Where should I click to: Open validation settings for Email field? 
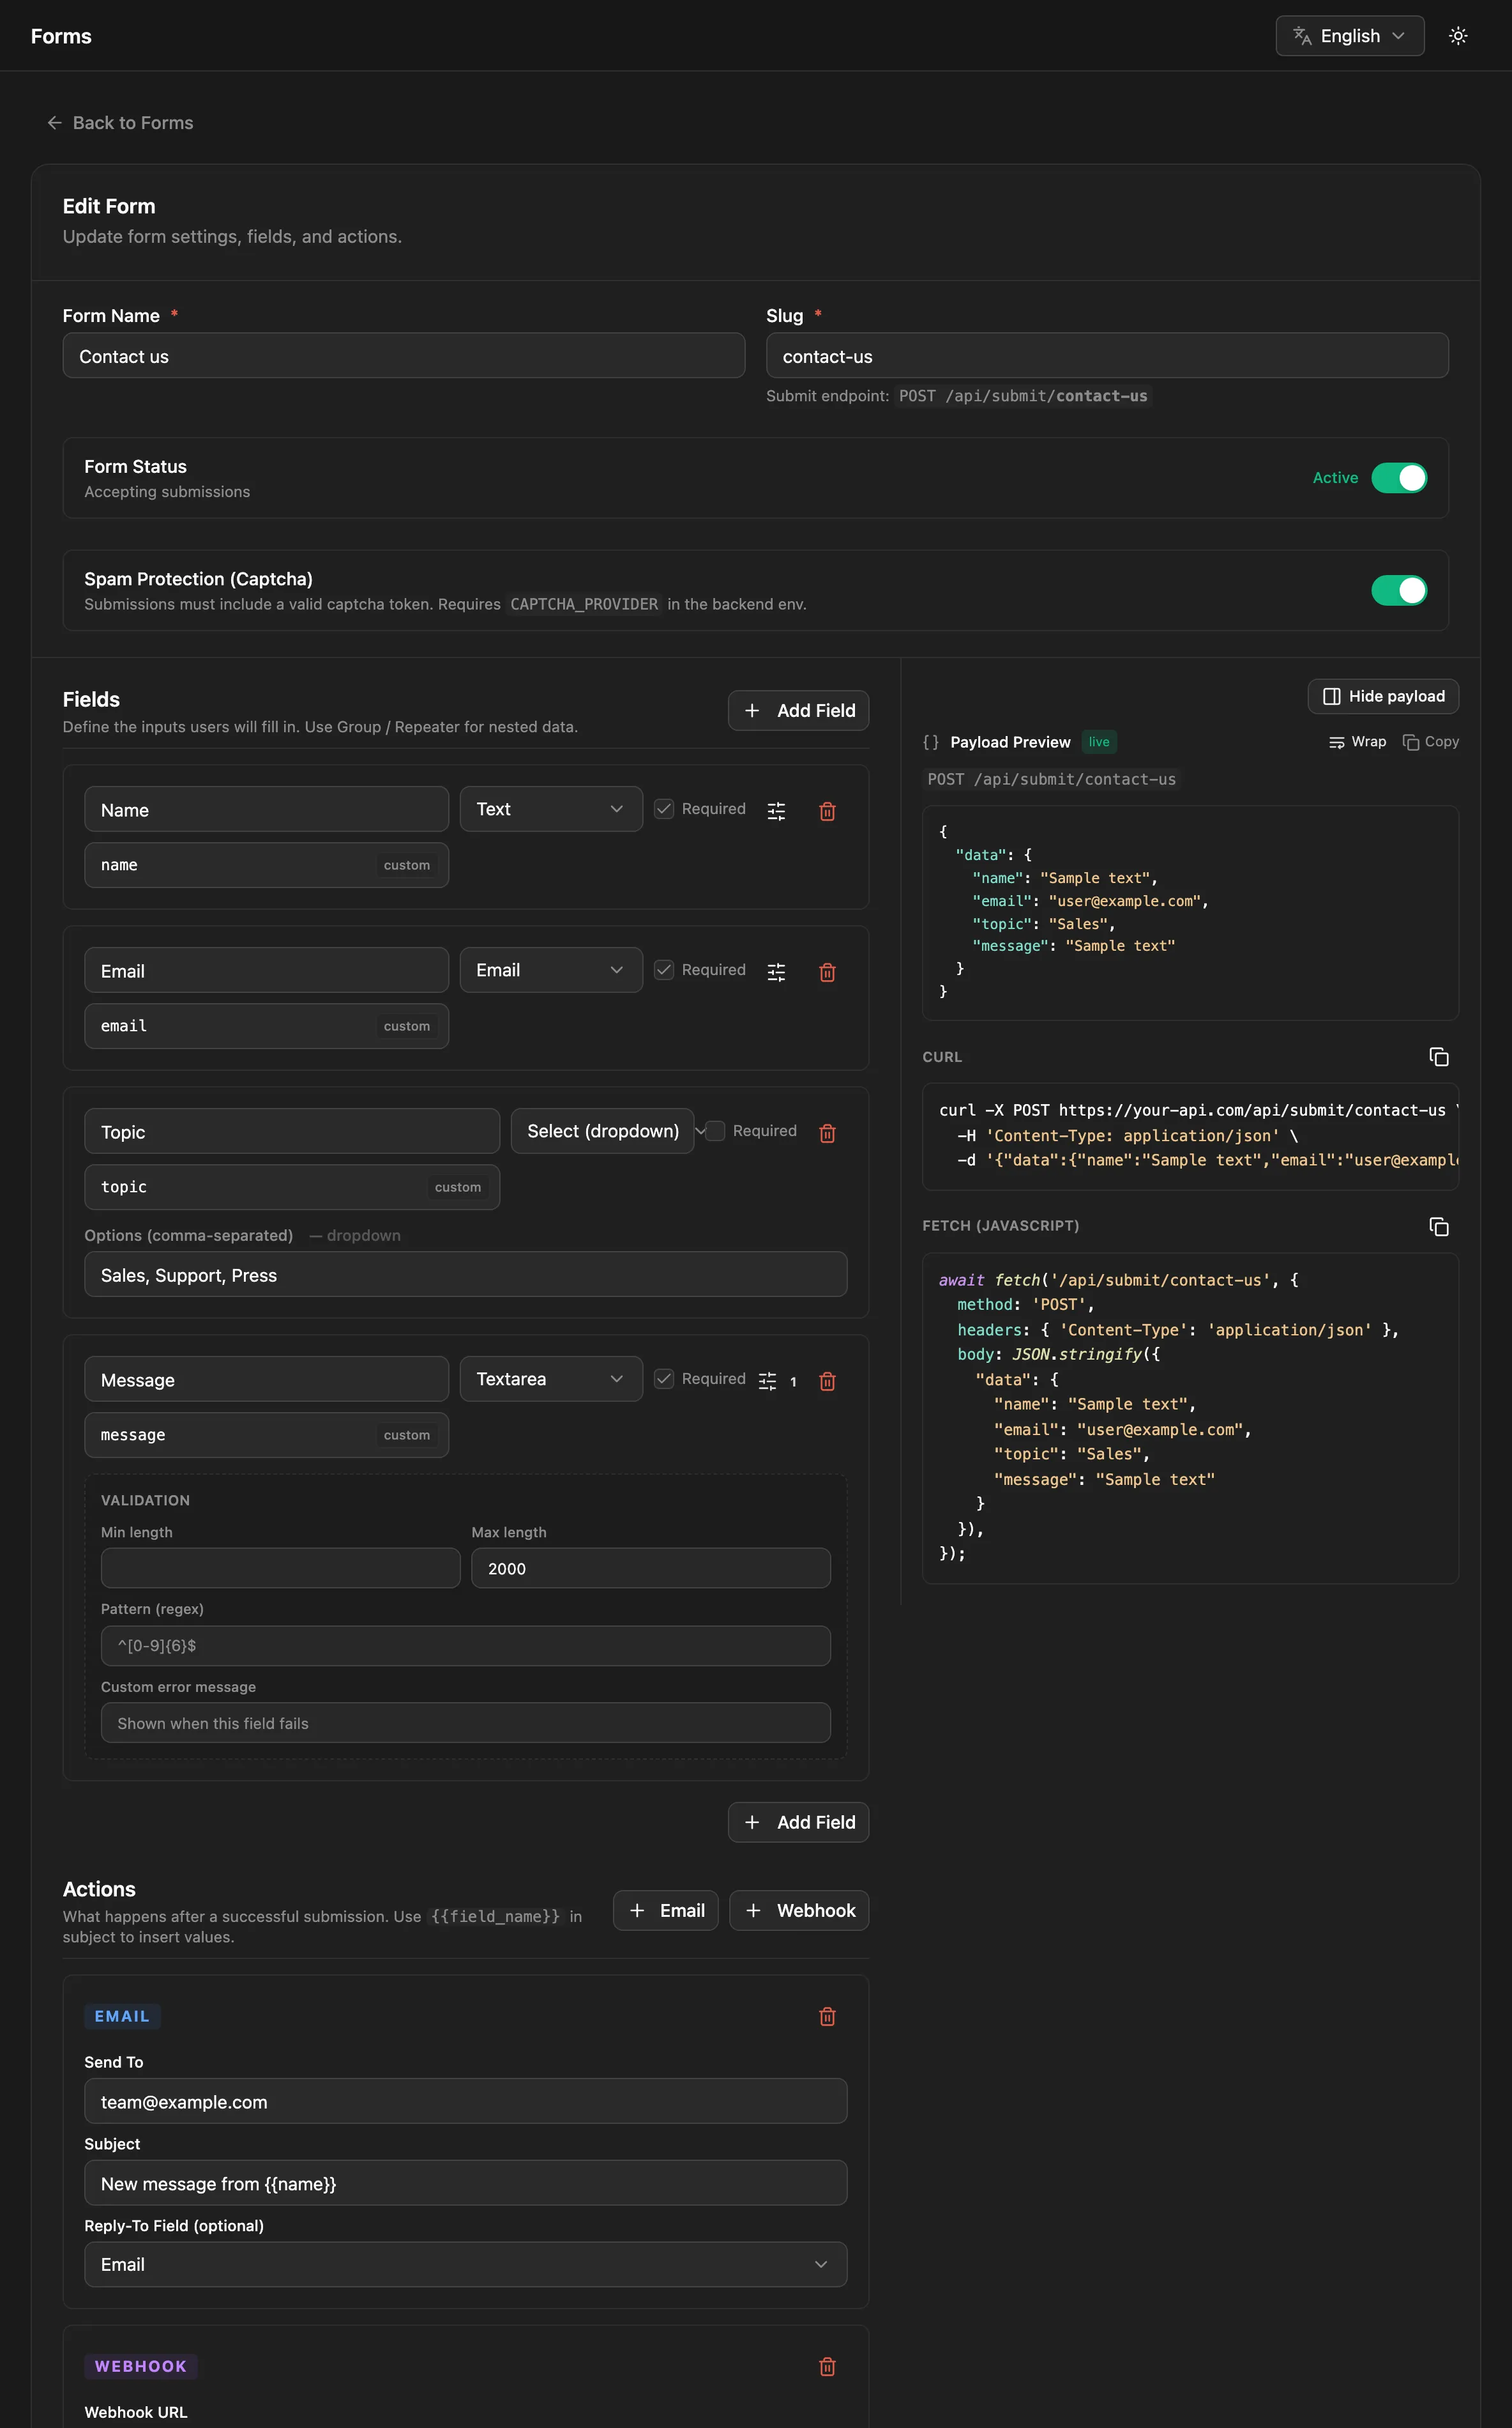point(776,971)
